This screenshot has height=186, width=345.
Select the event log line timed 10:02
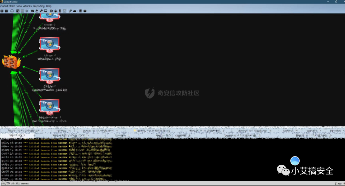57,157
